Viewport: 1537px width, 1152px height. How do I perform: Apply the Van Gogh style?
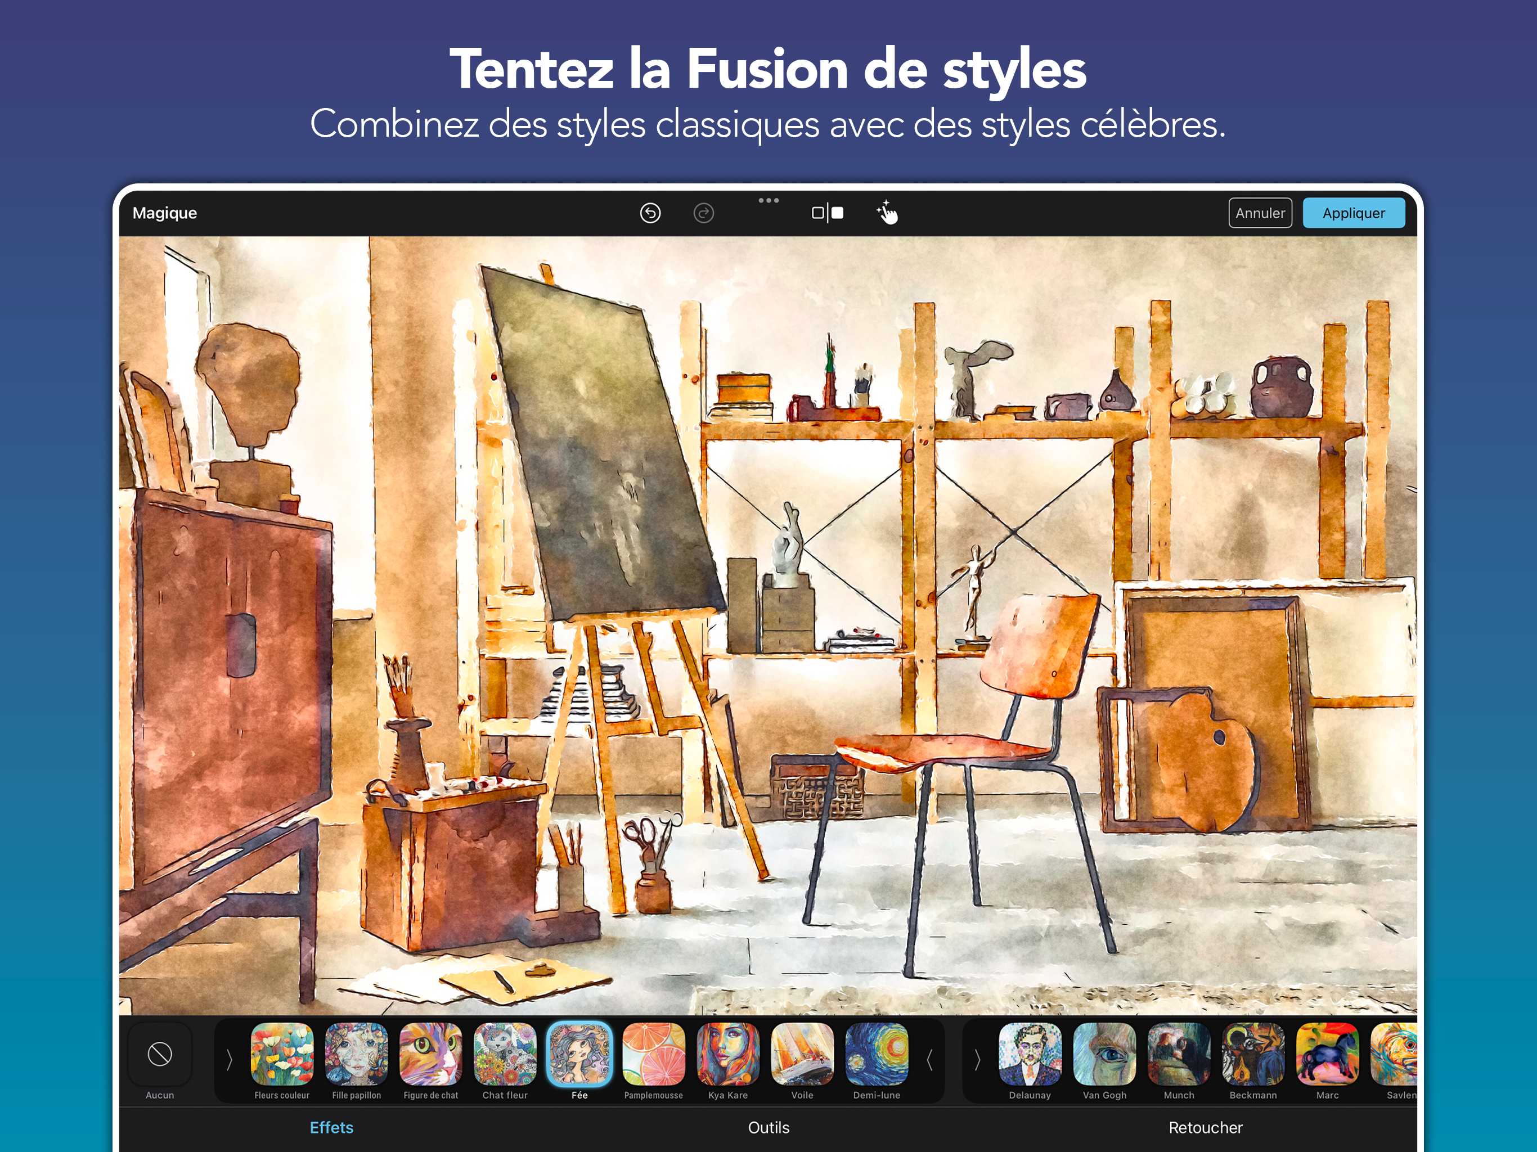coord(1104,1054)
